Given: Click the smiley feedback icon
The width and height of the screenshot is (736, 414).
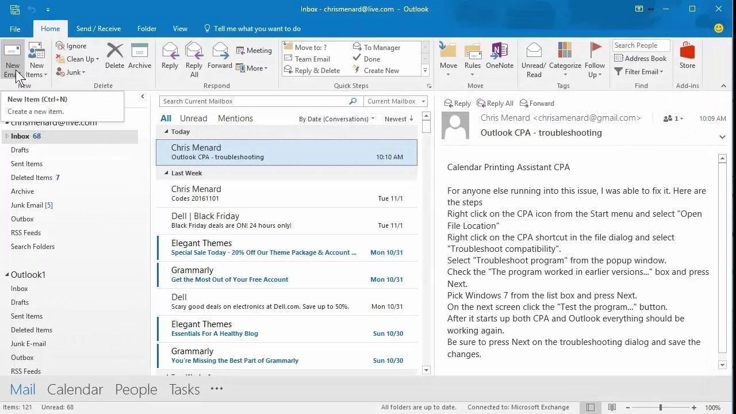Looking at the screenshot, I should 719,28.
